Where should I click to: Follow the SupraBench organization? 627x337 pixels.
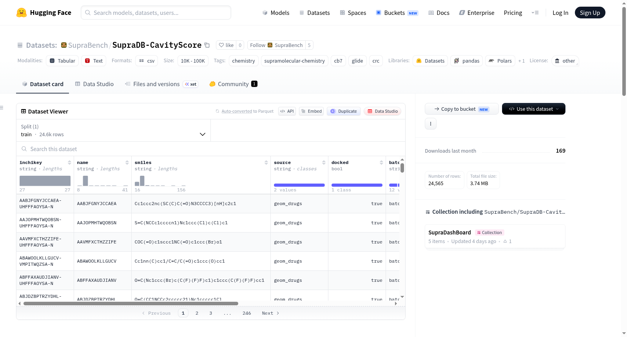(x=276, y=45)
